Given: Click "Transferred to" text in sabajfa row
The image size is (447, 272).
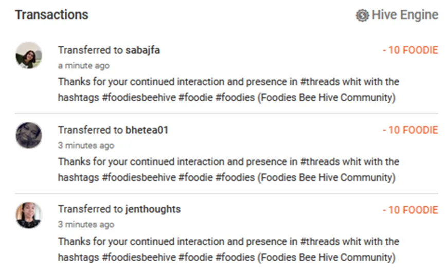Looking at the screenshot, I should [90, 50].
